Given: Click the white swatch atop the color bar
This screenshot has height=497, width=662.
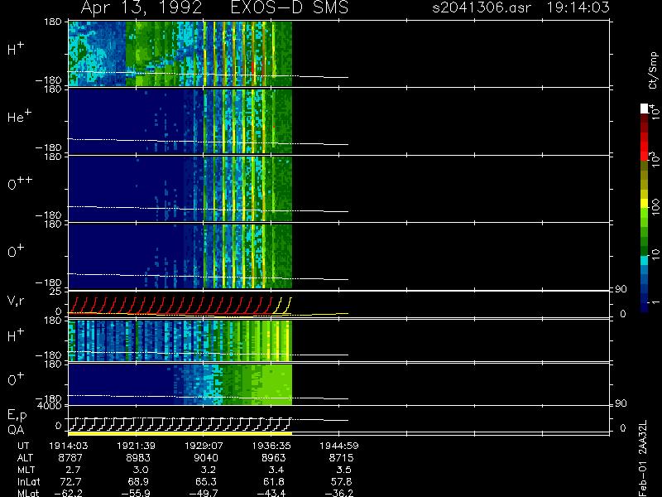Looking at the screenshot, I should [x=645, y=109].
